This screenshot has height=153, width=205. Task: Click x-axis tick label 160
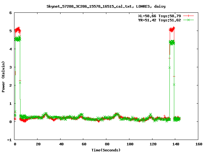click(x=199, y=144)
